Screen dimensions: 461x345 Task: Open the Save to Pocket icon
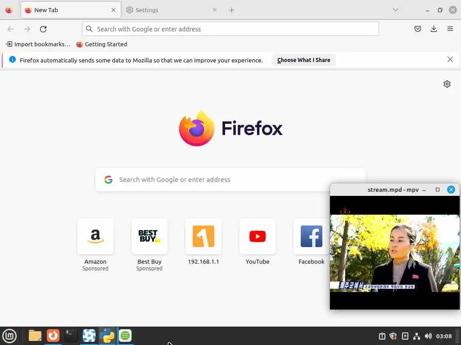pos(417,29)
